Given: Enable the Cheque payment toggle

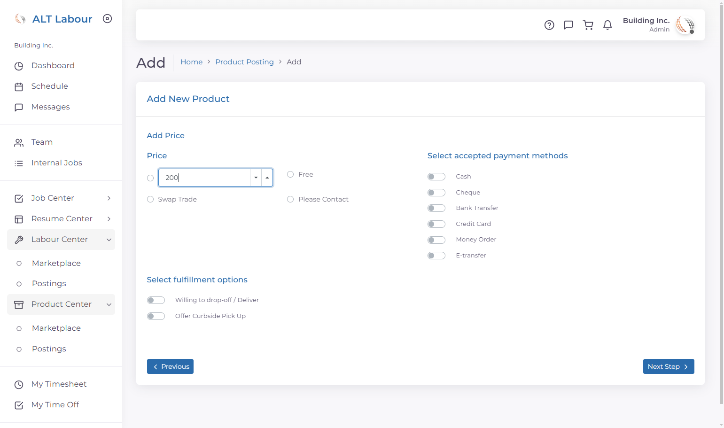Looking at the screenshot, I should [436, 193].
